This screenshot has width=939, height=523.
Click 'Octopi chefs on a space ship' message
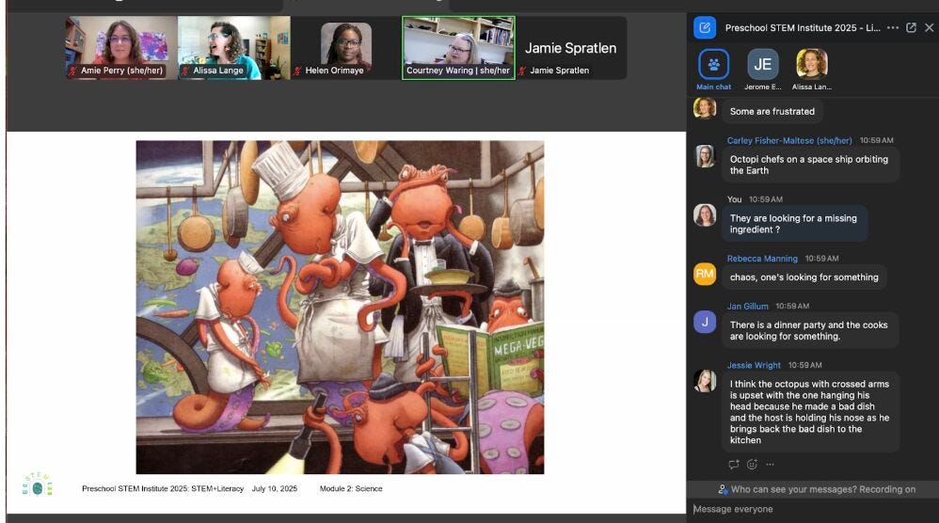[810, 165]
